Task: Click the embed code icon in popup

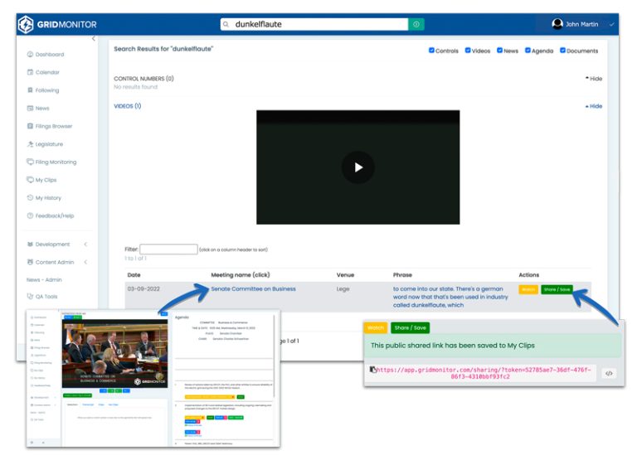Action: point(609,373)
